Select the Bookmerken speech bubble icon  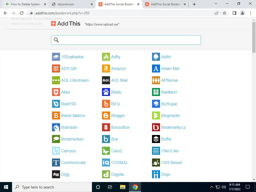click(56, 139)
